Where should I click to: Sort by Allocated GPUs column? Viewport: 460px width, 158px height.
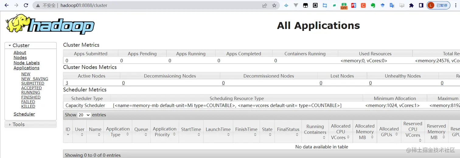coord(389,131)
